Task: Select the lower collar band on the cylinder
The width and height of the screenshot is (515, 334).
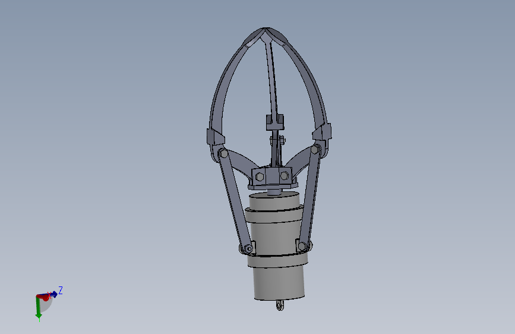Action: (x=278, y=260)
